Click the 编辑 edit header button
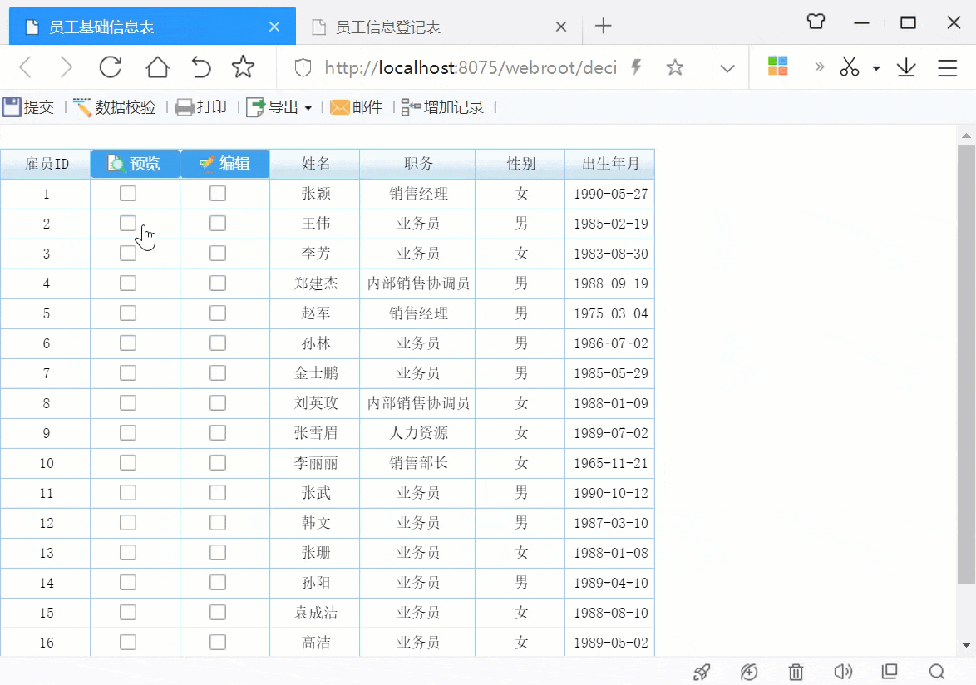This screenshot has height=685, width=976. [x=224, y=164]
